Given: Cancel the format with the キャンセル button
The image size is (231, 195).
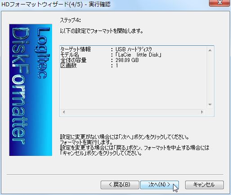Looking at the screenshot, I should coord(204,185).
